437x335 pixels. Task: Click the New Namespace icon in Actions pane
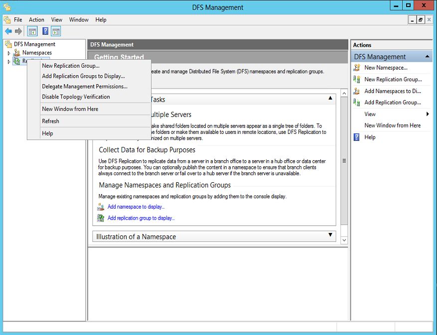[357, 68]
